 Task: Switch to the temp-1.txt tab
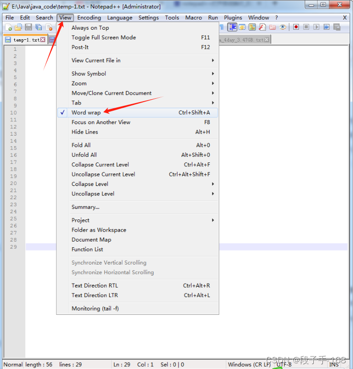pyautogui.click(x=26, y=40)
